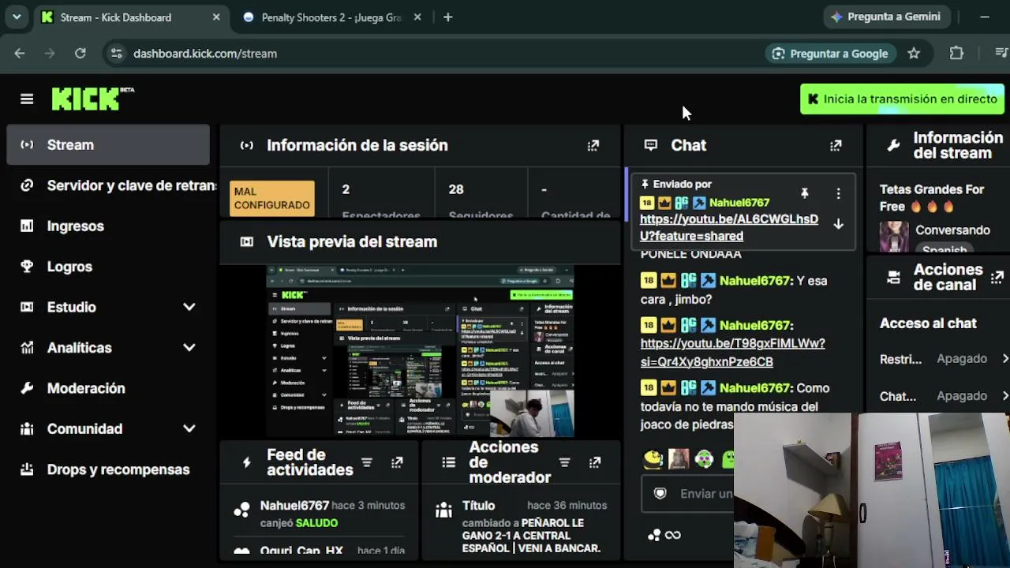The height and width of the screenshot is (568, 1010).
Task: Click the Acceso al chat heading
Action: [x=928, y=323]
